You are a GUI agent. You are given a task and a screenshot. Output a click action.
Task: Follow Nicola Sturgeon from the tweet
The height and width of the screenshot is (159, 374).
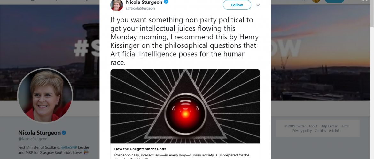(x=237, y=5)
